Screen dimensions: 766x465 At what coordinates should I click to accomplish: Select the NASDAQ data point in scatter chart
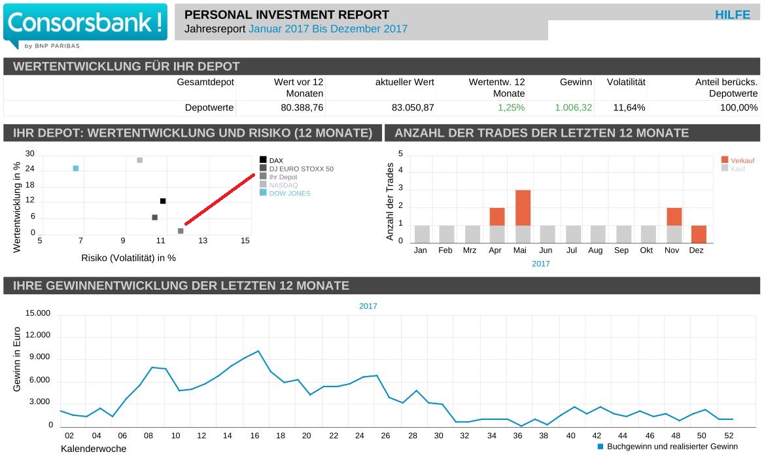click(x=139, y=160)
